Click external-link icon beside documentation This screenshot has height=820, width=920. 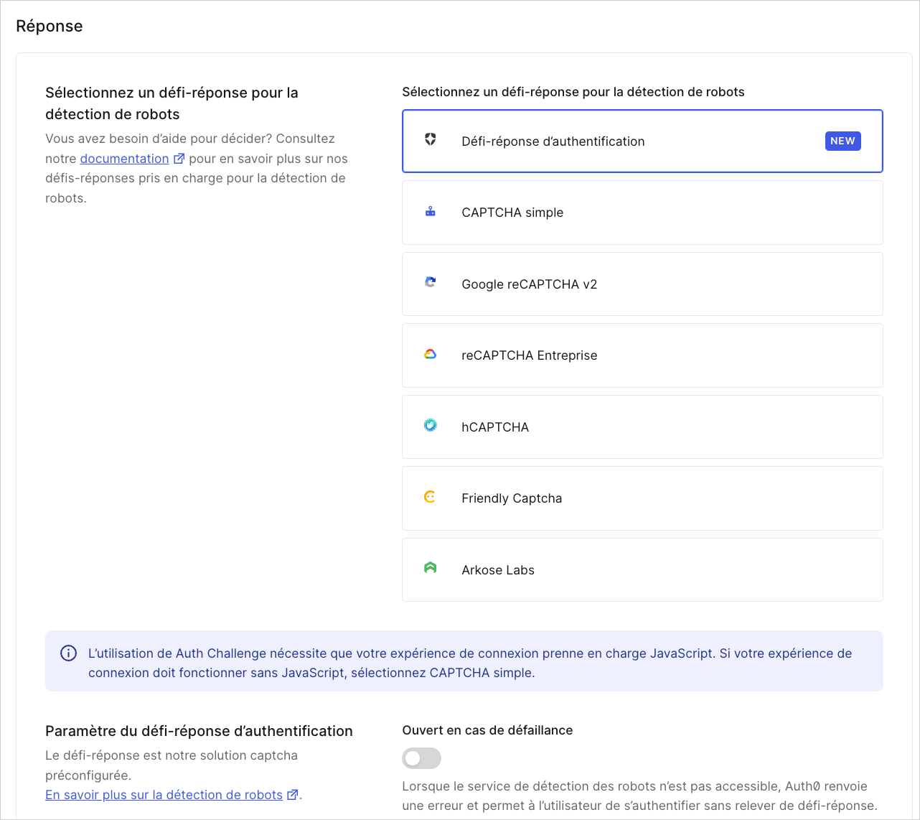(x=179, y=159)
